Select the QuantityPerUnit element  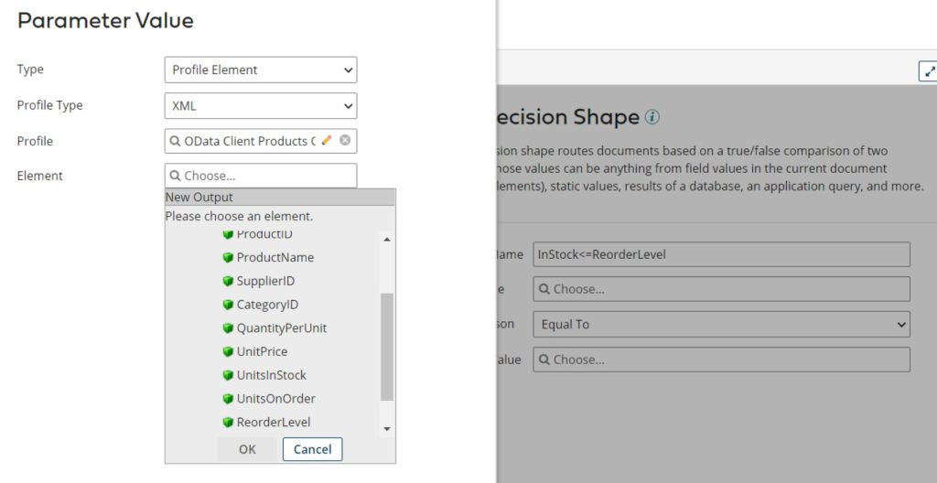point(281,328)
